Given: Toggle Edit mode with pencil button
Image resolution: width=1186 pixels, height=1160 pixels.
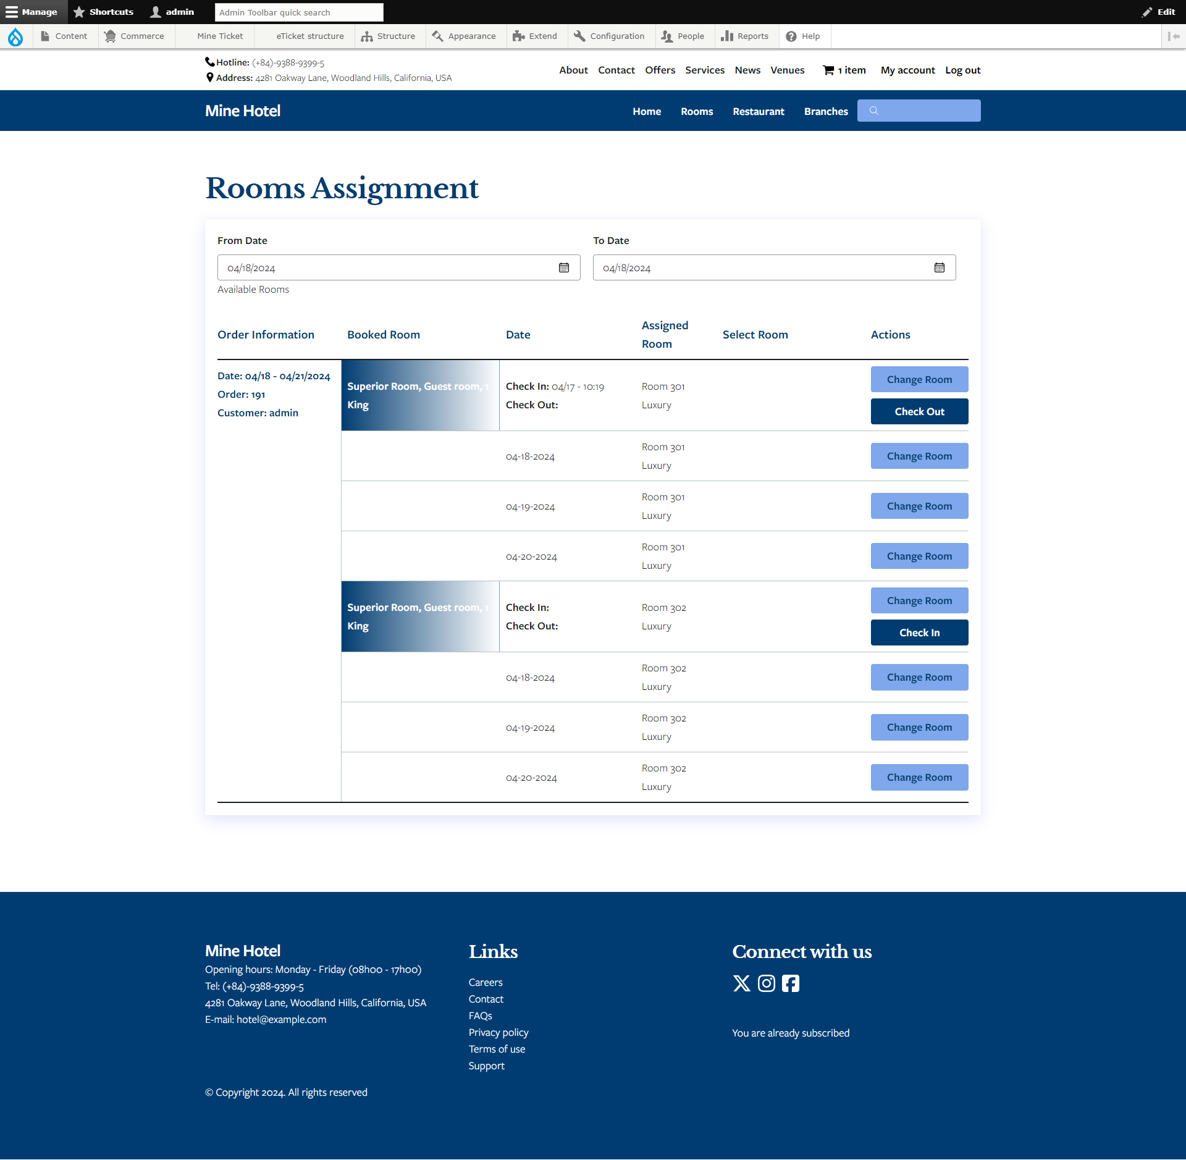Looking at the screenshot, I should tap(1158, 12).
